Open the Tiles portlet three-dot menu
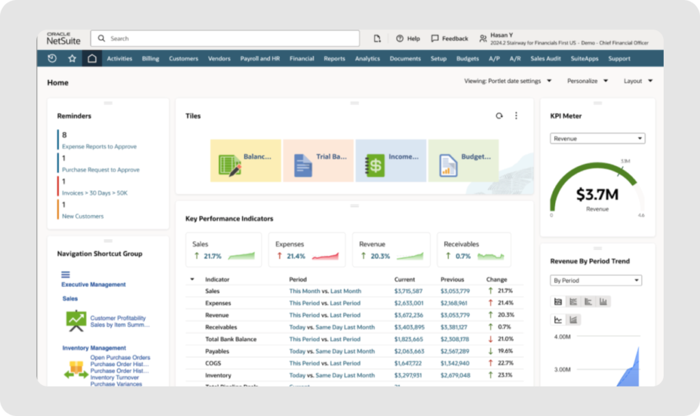The image size is (700, 416). (x=516, y=116)
